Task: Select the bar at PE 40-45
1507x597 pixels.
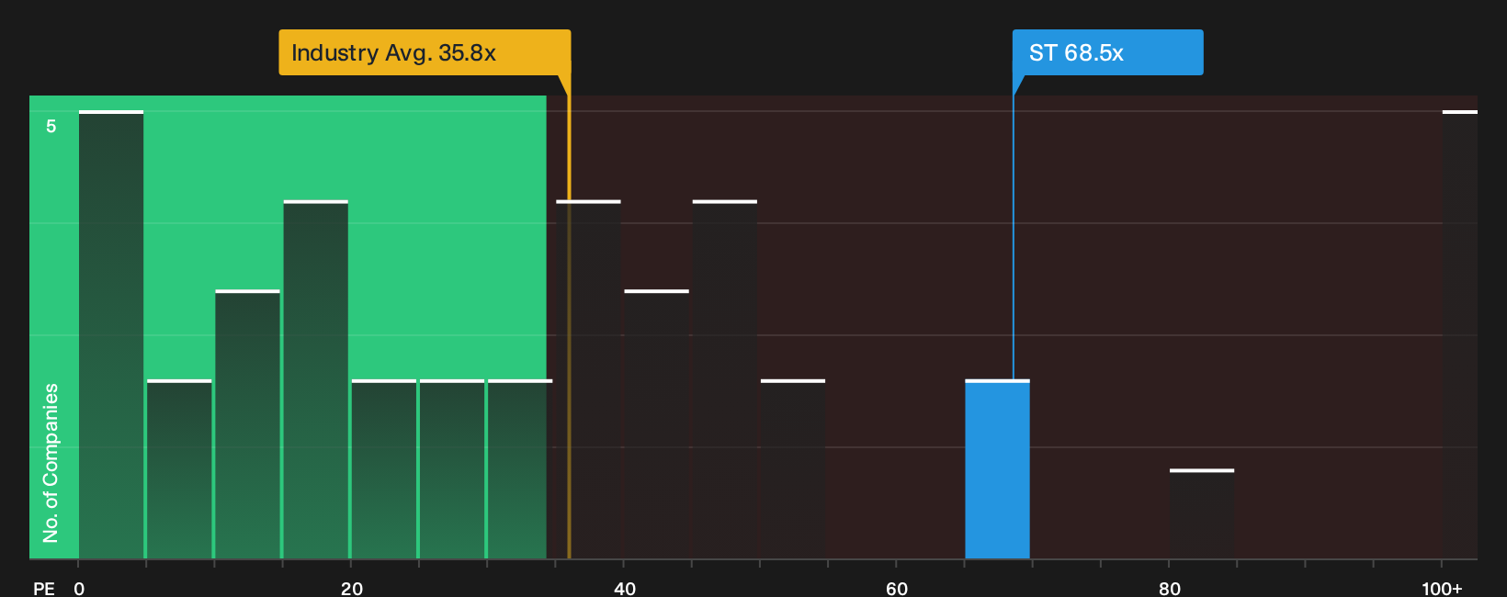Action: coord(656,424)
